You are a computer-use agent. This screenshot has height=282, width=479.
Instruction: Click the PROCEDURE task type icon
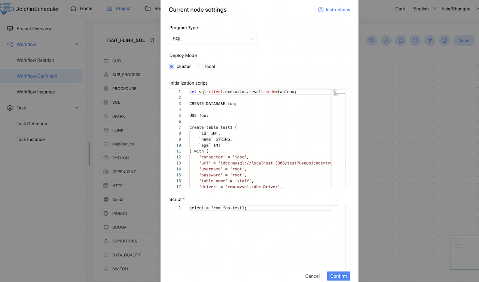click(x=106, y=88)
